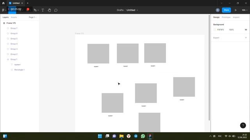This screenshot has height=140, width=250.
Task: Click the canvas vertical scrollbar
Action: pyautogui.click(x=209, y=67)
